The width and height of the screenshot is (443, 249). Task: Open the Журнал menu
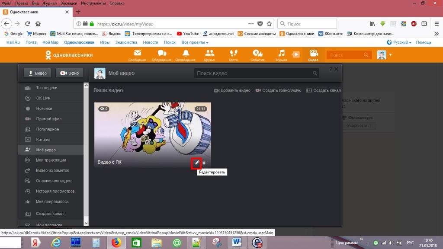pos(49,3)
